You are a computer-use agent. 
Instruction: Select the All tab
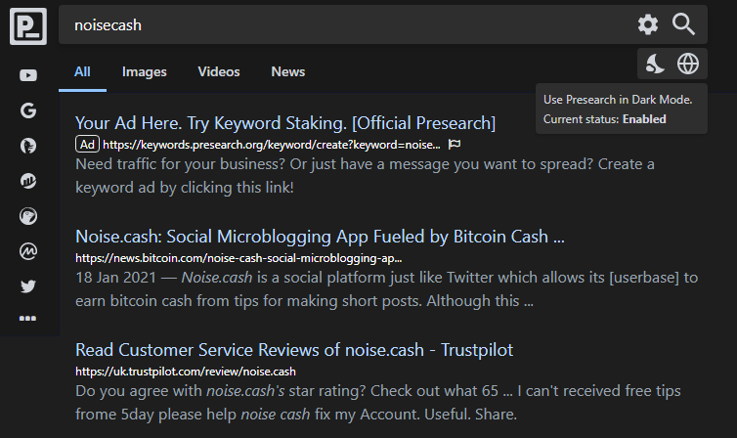click(82, 72)
